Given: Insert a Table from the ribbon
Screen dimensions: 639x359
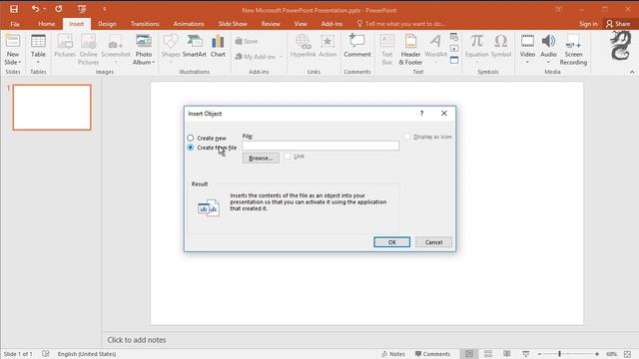Looking at the screenshot, I should tap(38, 41).
